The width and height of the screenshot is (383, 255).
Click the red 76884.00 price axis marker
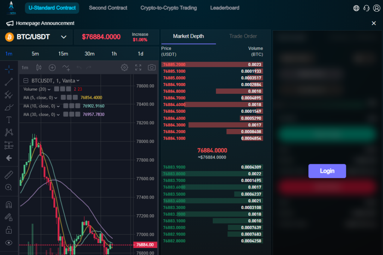(x=145, y=245)
